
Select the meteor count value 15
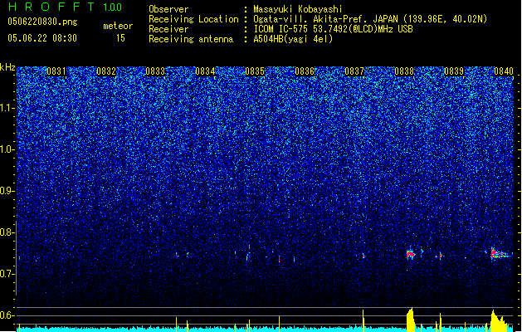point(120,38)
